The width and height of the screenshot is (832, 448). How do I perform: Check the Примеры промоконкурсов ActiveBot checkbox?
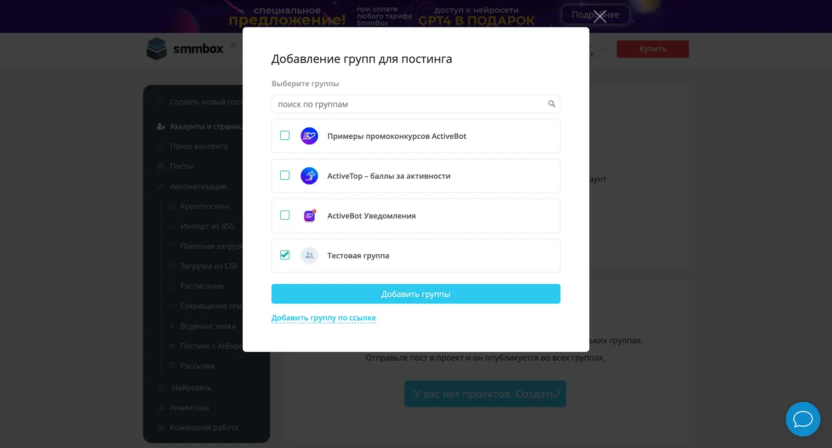pyautogui.click(x=285, y=136)
